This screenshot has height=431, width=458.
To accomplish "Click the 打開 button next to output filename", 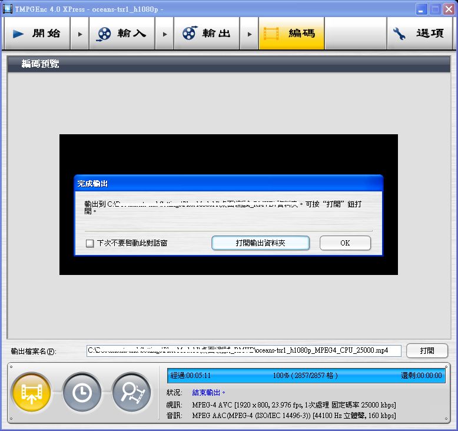I will click(427, 350).
